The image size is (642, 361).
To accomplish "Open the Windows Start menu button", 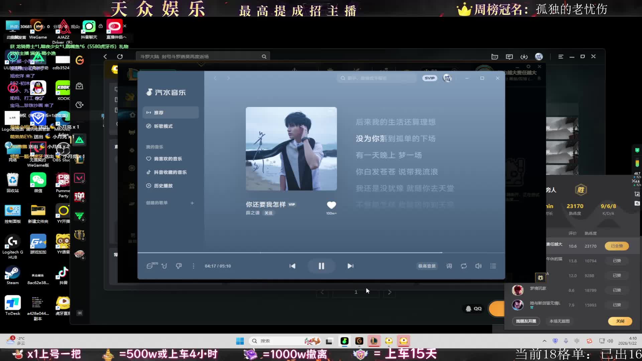I will click(x=240, y=341).
